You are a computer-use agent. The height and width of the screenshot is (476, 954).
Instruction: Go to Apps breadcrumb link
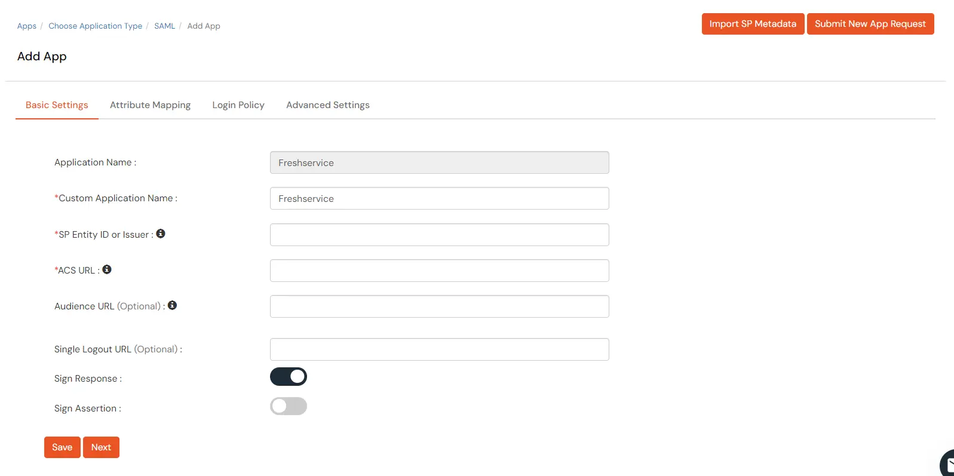click(27, 26)
